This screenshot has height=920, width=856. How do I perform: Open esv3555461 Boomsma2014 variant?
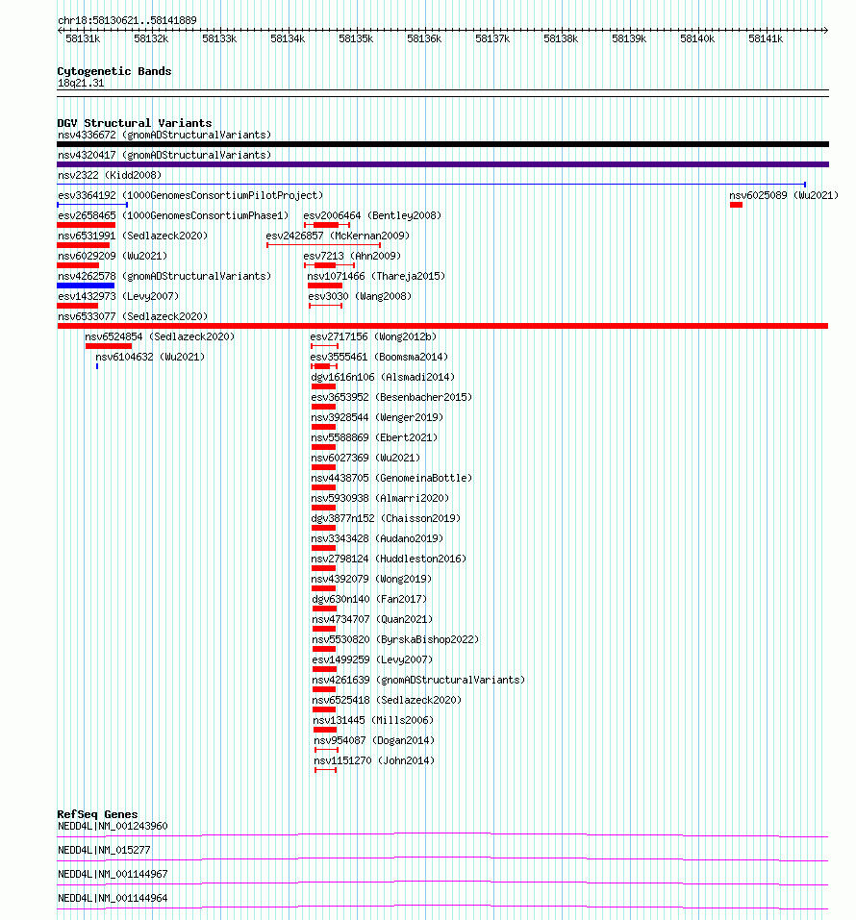(x=379, y=357)
